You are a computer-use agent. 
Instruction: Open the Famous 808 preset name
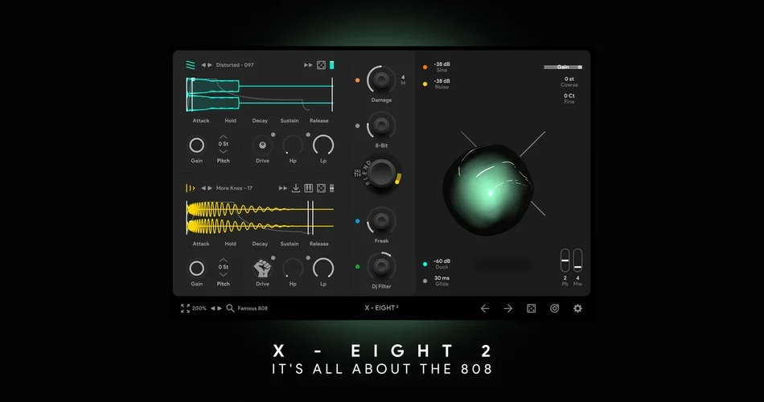(253, 309)
